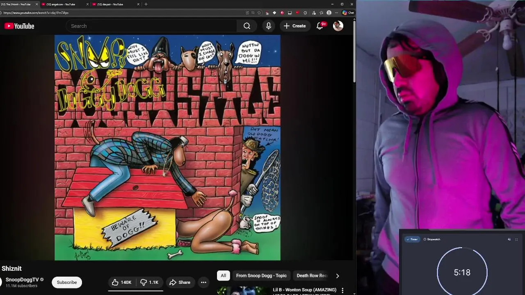Open the Copilot Chat button in toolbar
This screenshot has height=295, width=525.
tap(348, 13)
